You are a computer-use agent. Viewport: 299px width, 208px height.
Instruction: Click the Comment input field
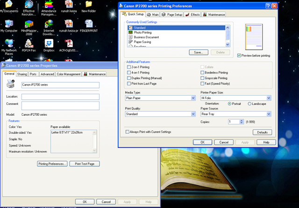[60, 105]
